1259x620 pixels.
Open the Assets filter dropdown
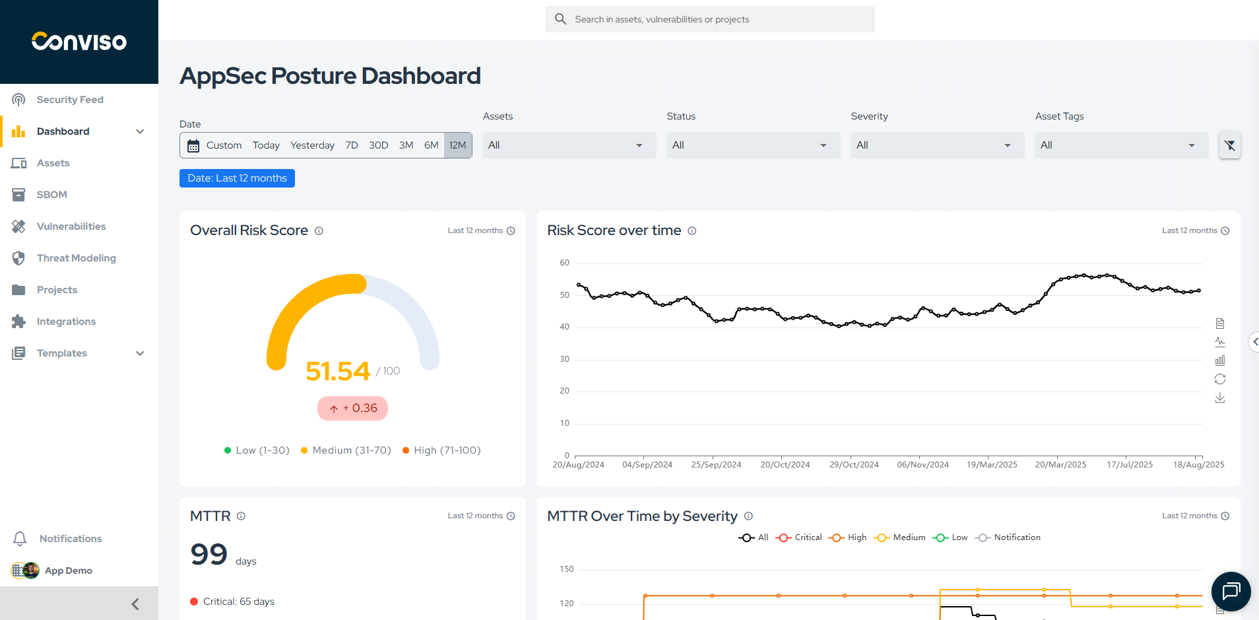(x=569, y=145)
